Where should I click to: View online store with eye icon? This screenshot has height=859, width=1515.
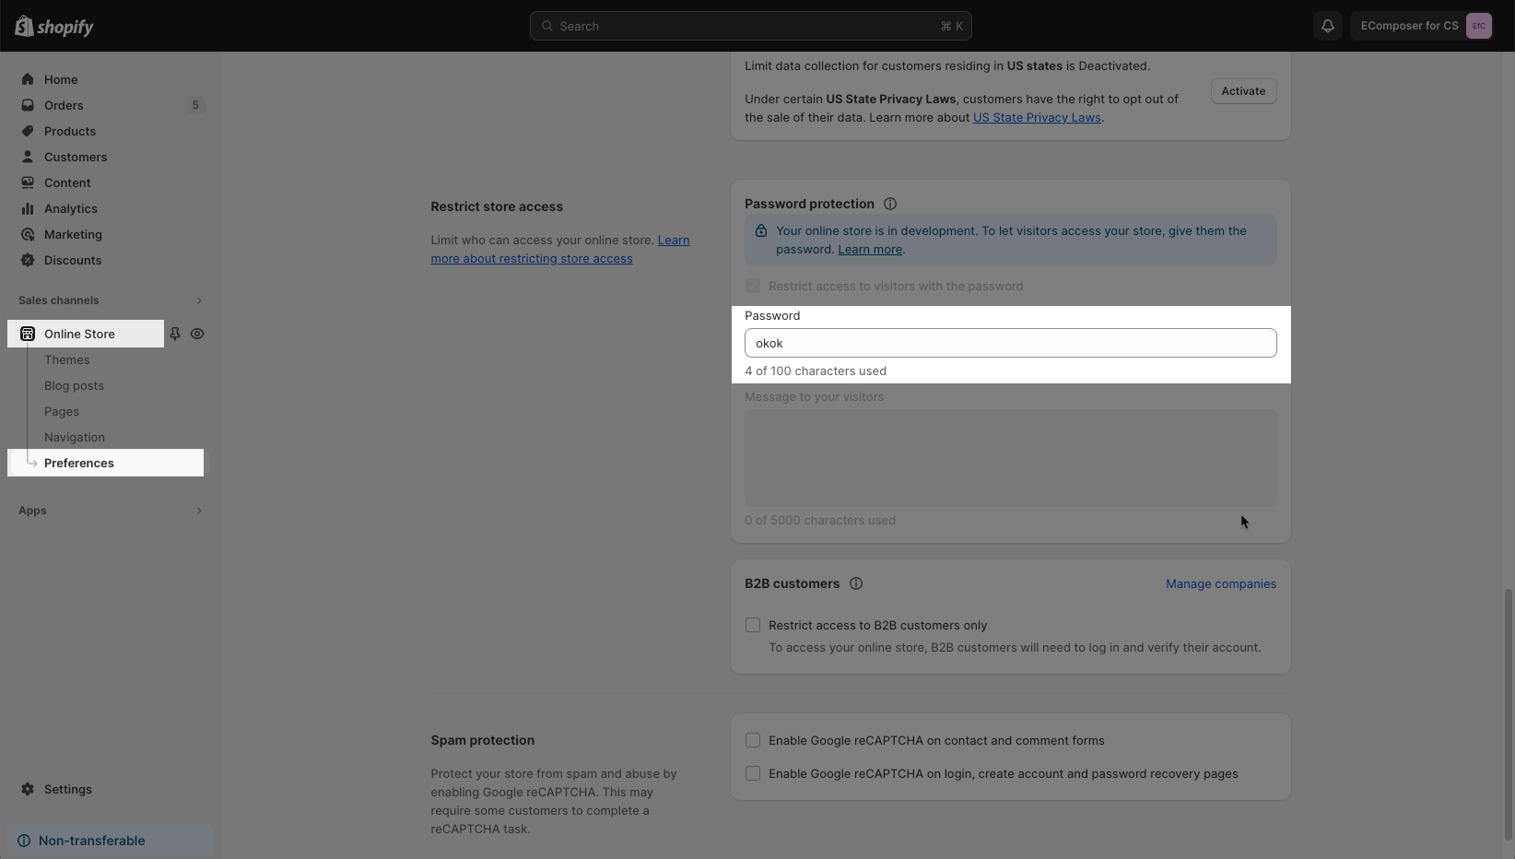(x=197, y=334)
